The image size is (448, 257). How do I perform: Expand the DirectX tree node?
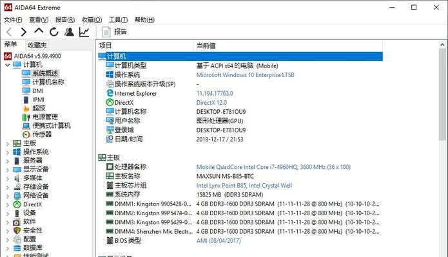coord(8,205)
